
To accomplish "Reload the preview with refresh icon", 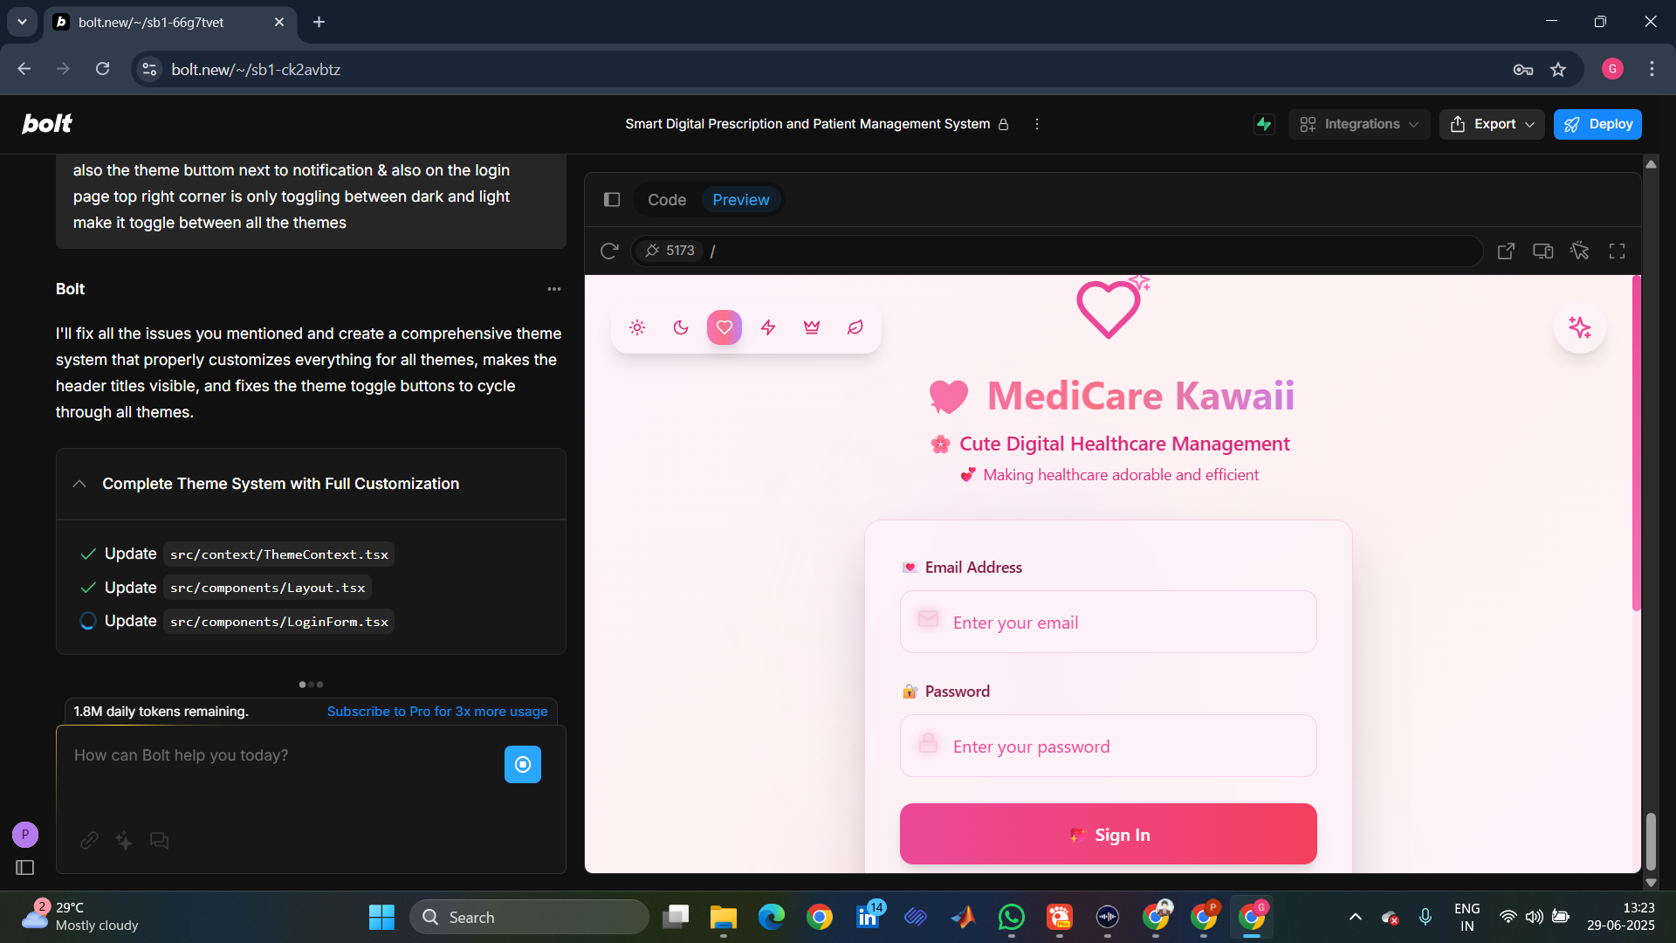I will (609, 251).
